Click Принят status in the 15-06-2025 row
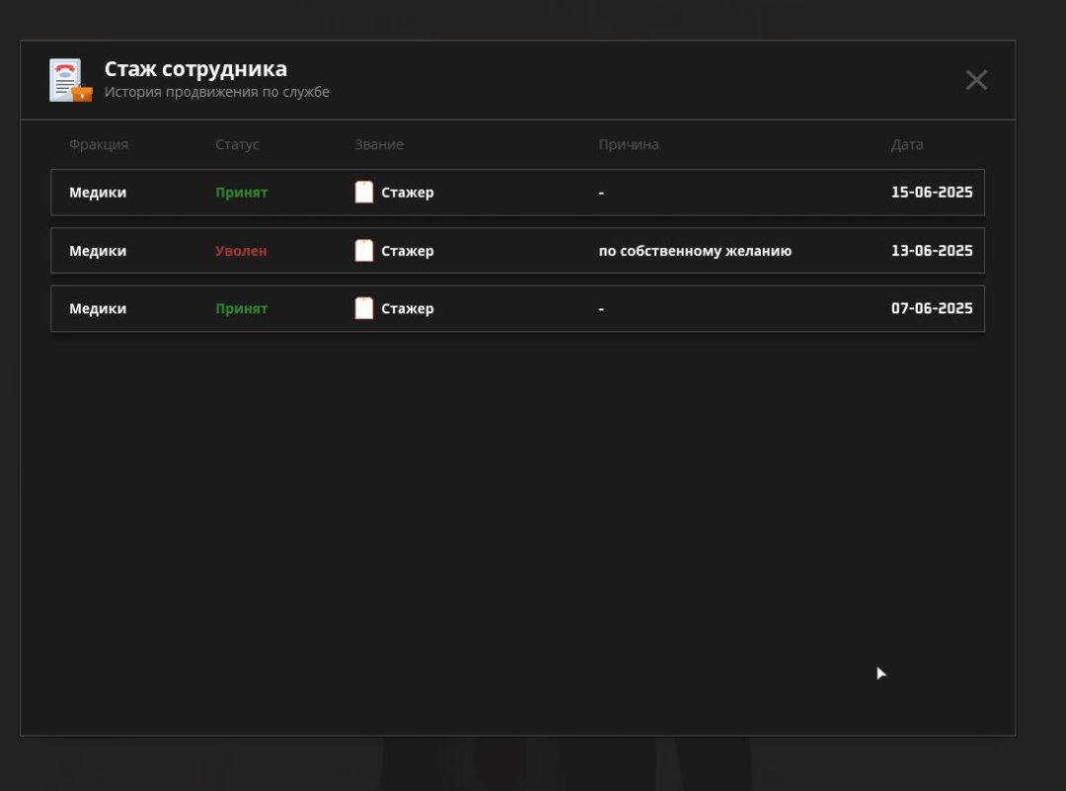This screenshot has width=1066, height=791. (x=241, y=193)
